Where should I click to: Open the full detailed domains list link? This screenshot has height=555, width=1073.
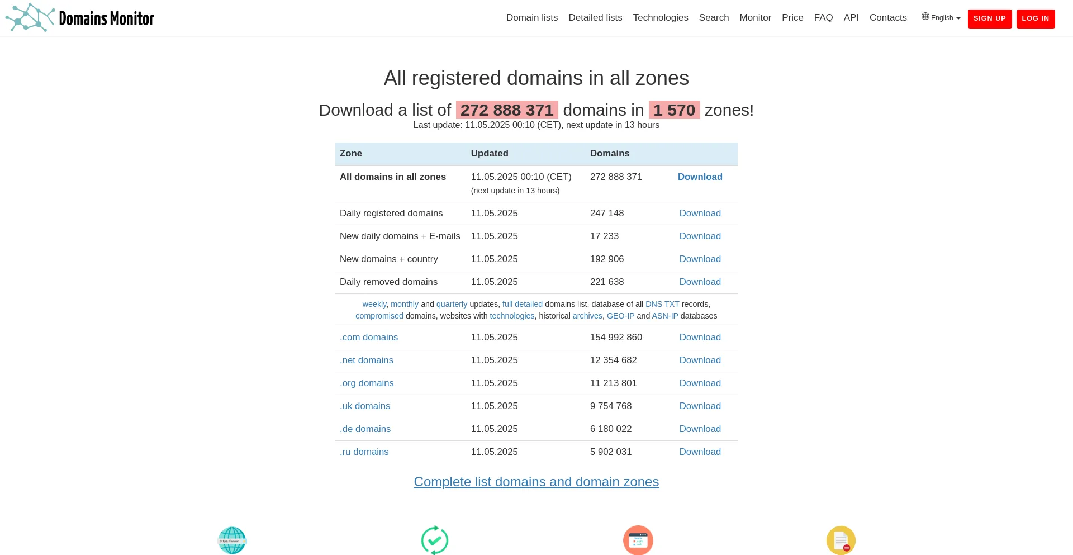point(523,304)
